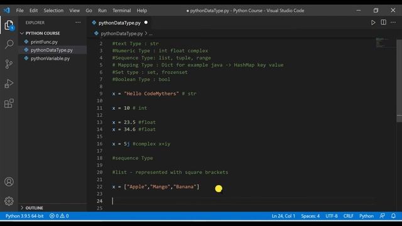Open notifications bell in status bar

(x=393, y=216)
